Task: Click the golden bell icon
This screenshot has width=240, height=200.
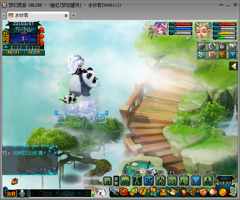Action: [x=193, y=192]
